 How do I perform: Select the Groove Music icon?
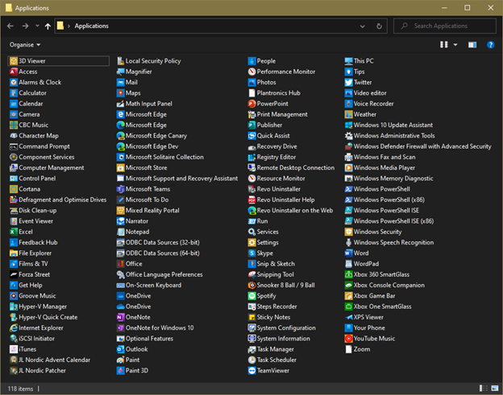tap(14, 296)
